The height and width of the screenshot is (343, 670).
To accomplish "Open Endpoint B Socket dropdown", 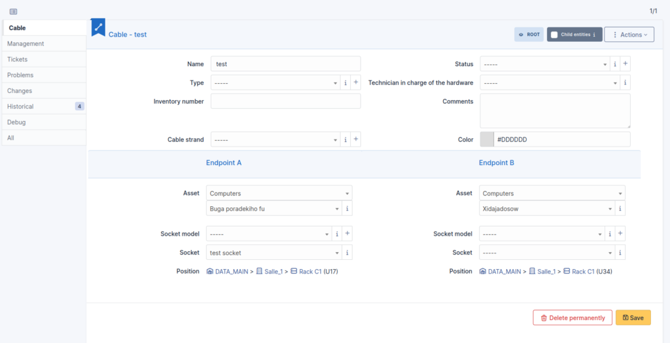I will pyautogui.click(x=547, y=252).
